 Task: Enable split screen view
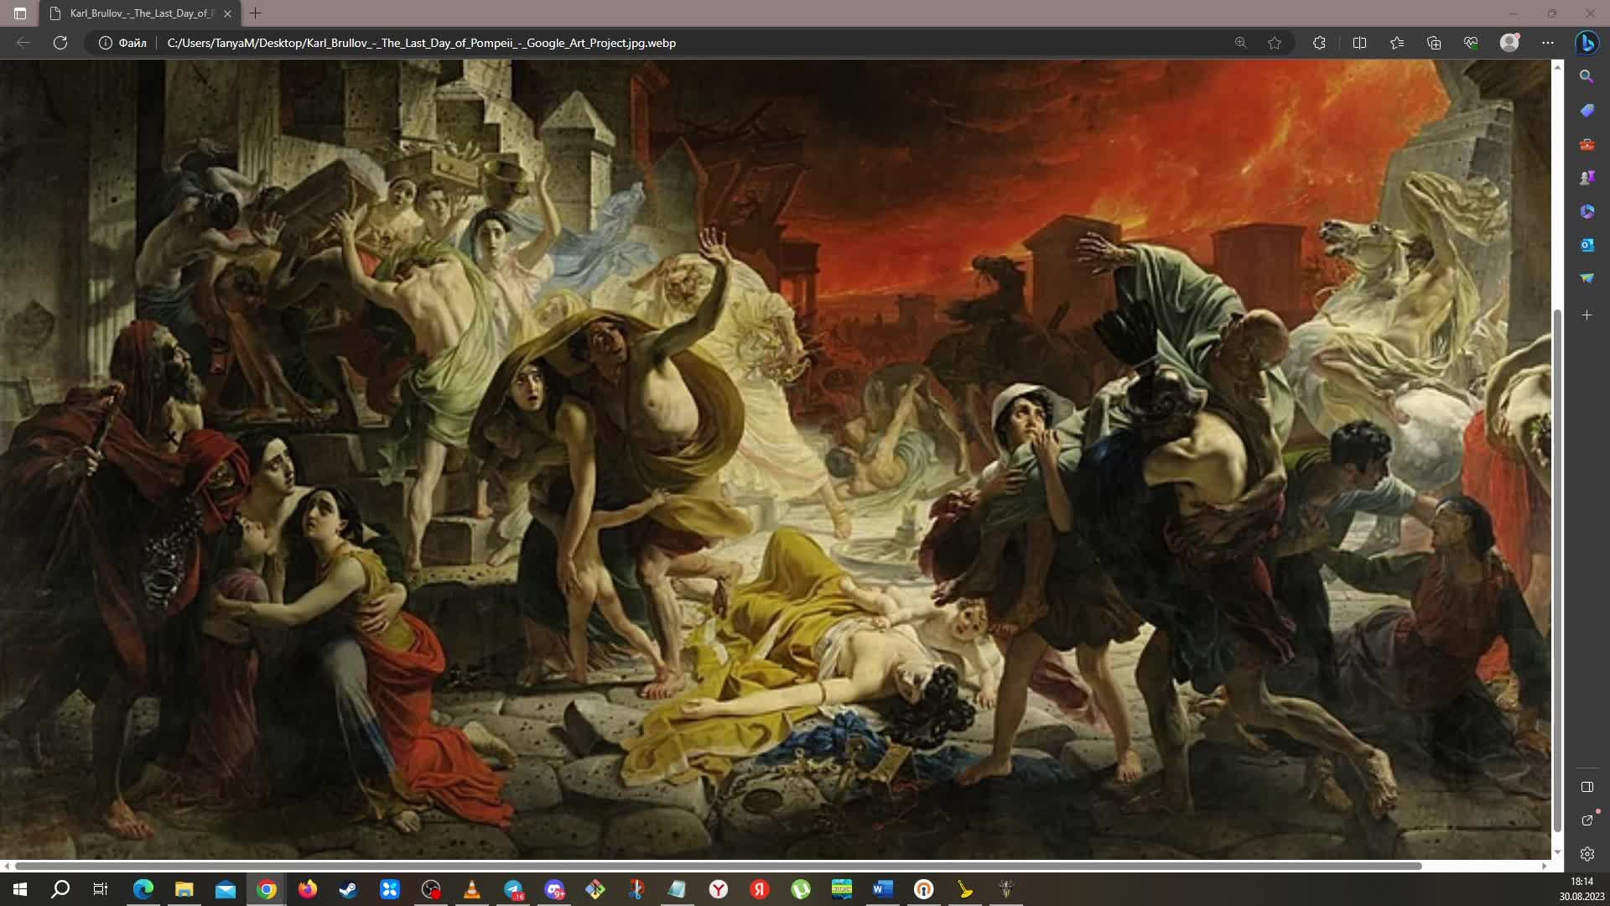coord(1359,43)
